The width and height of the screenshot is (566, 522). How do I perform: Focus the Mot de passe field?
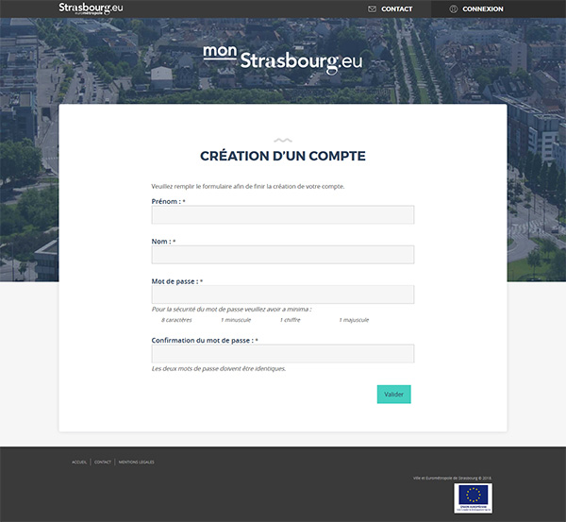(283, 295)
